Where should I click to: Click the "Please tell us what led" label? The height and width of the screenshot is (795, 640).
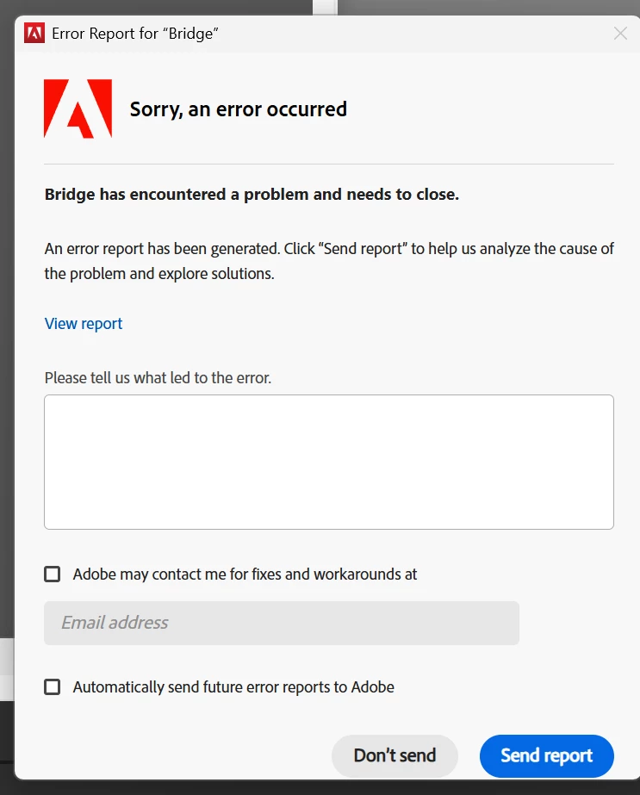point(158,378)
